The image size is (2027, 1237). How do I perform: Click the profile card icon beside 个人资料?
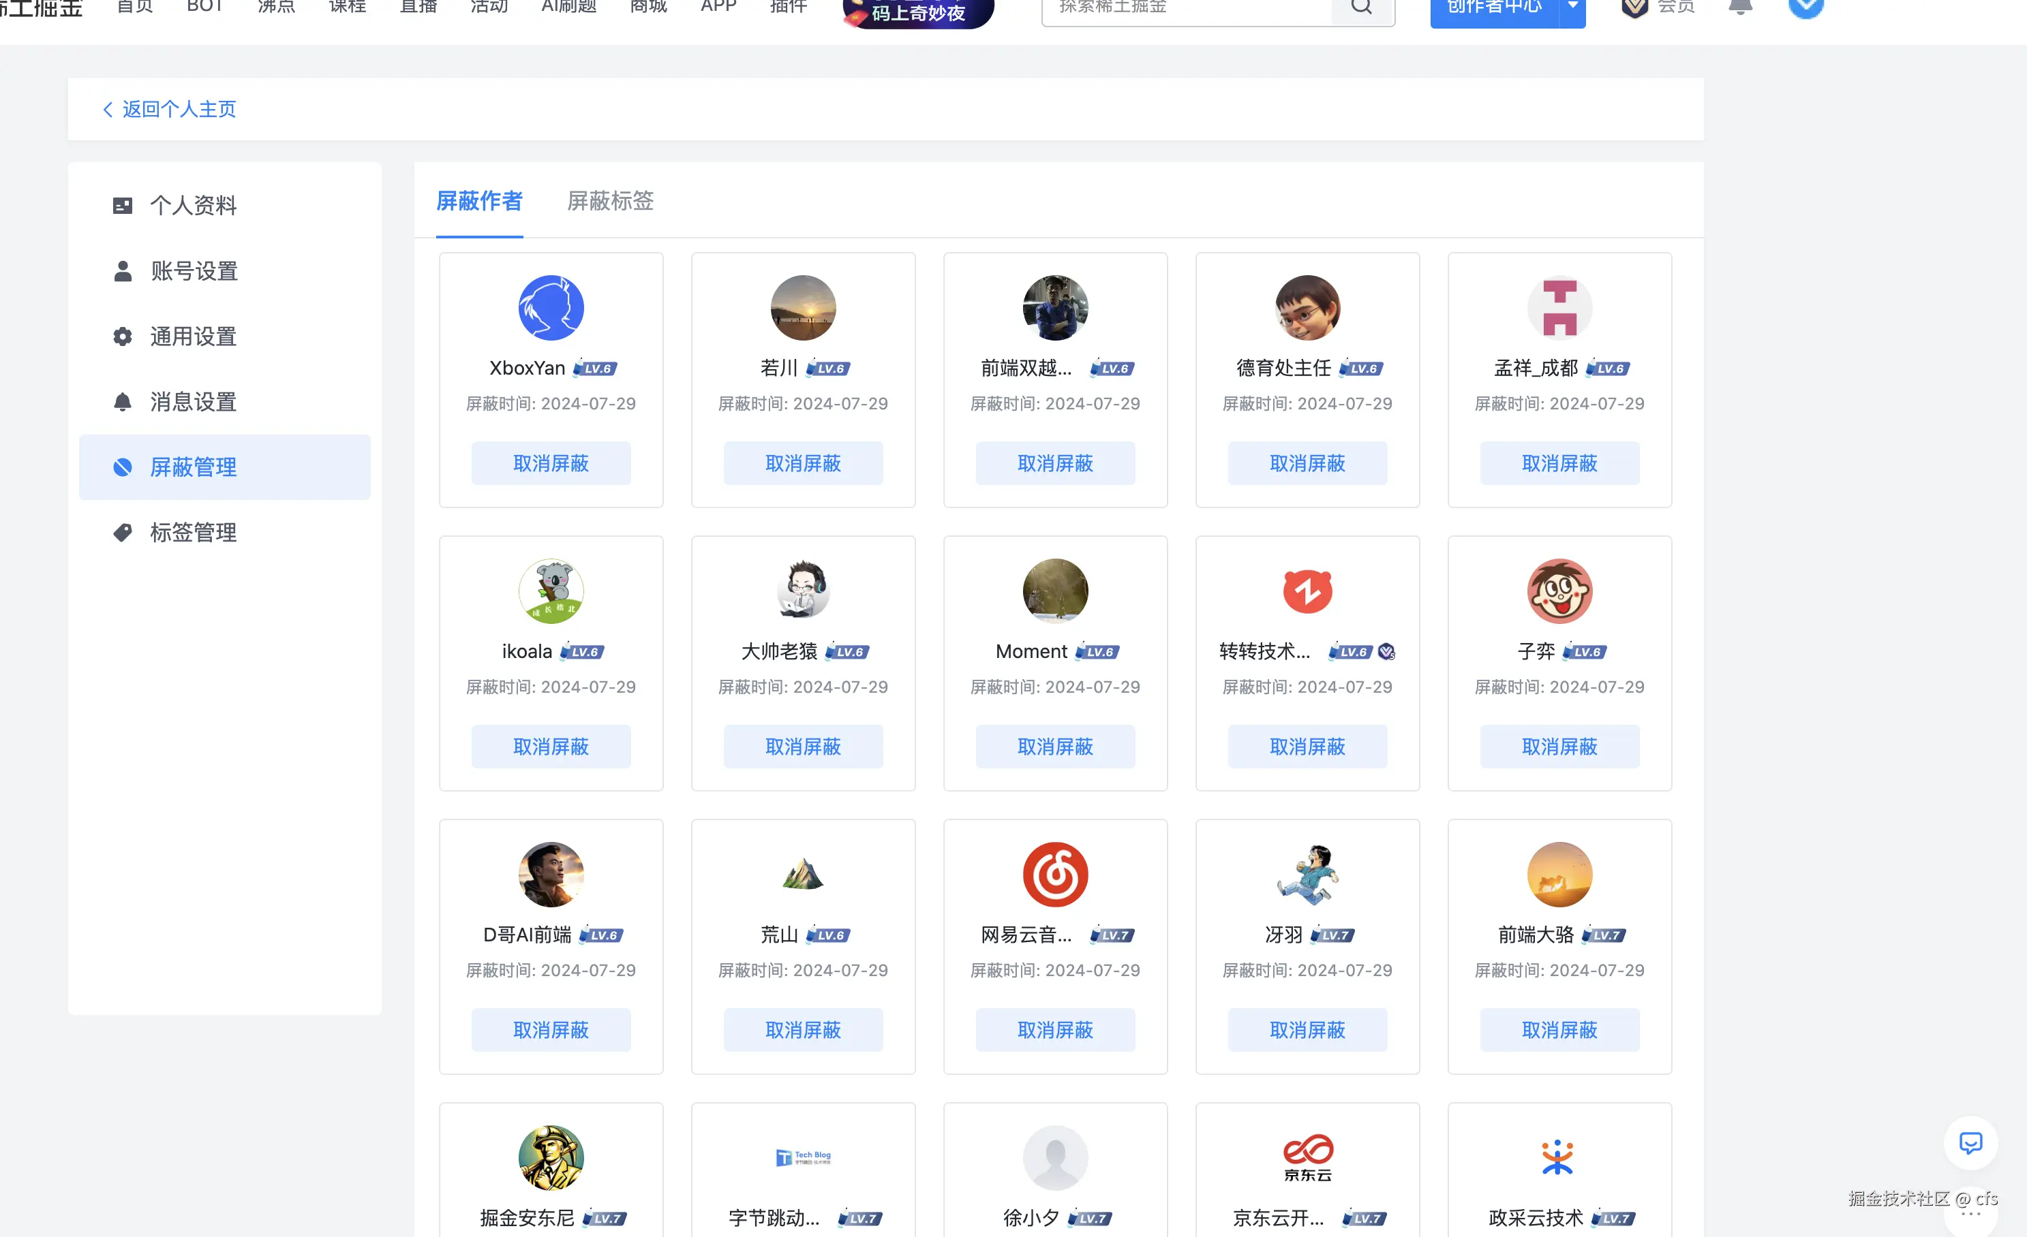[123, 204]
